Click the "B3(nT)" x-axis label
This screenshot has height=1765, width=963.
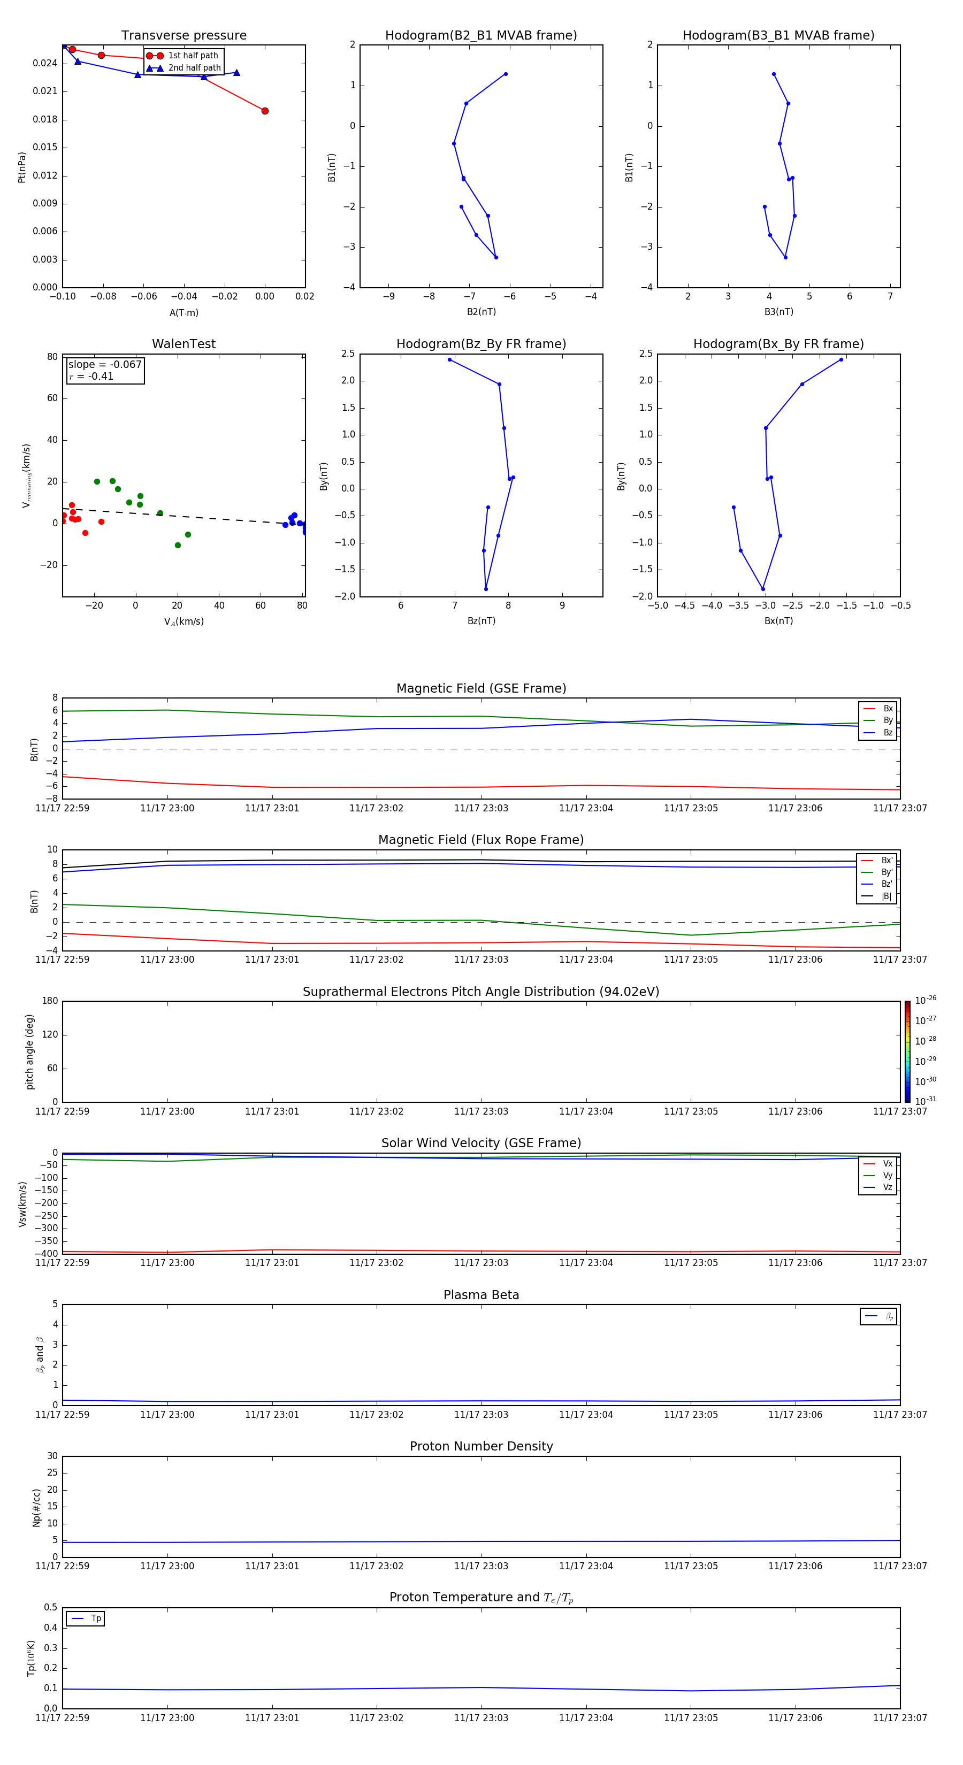click(x=778, y=312)
